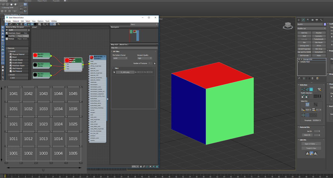The image size is (333, 178).
Task: Click the viewport ViewCube
Action: pos(288,26)
